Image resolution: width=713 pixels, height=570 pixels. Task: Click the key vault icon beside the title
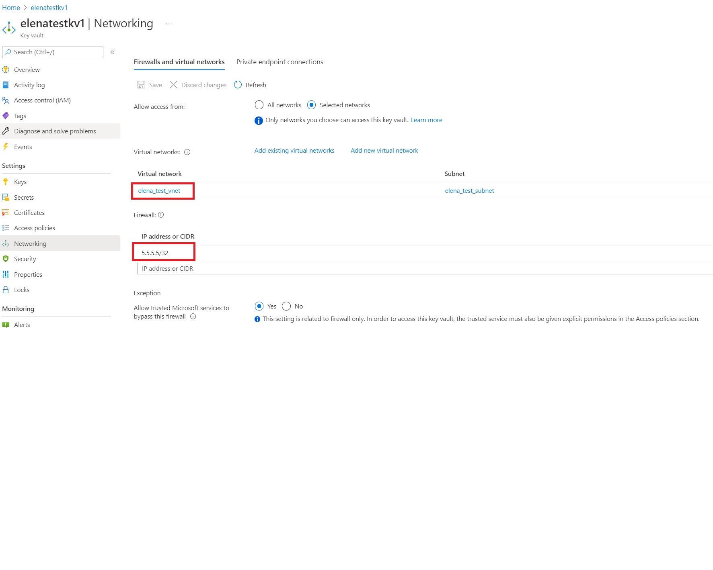pyautogui.click(x=9, y=28)
